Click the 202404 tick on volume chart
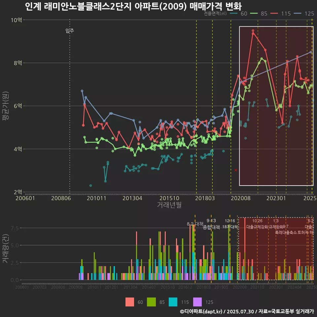The width and height of the screenshot is (317, 317). 295,287
